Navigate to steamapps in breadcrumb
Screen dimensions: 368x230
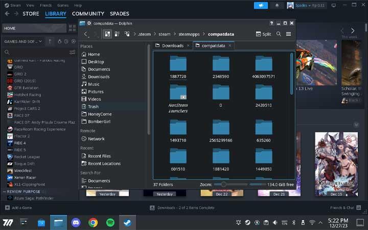click(189, 34)
